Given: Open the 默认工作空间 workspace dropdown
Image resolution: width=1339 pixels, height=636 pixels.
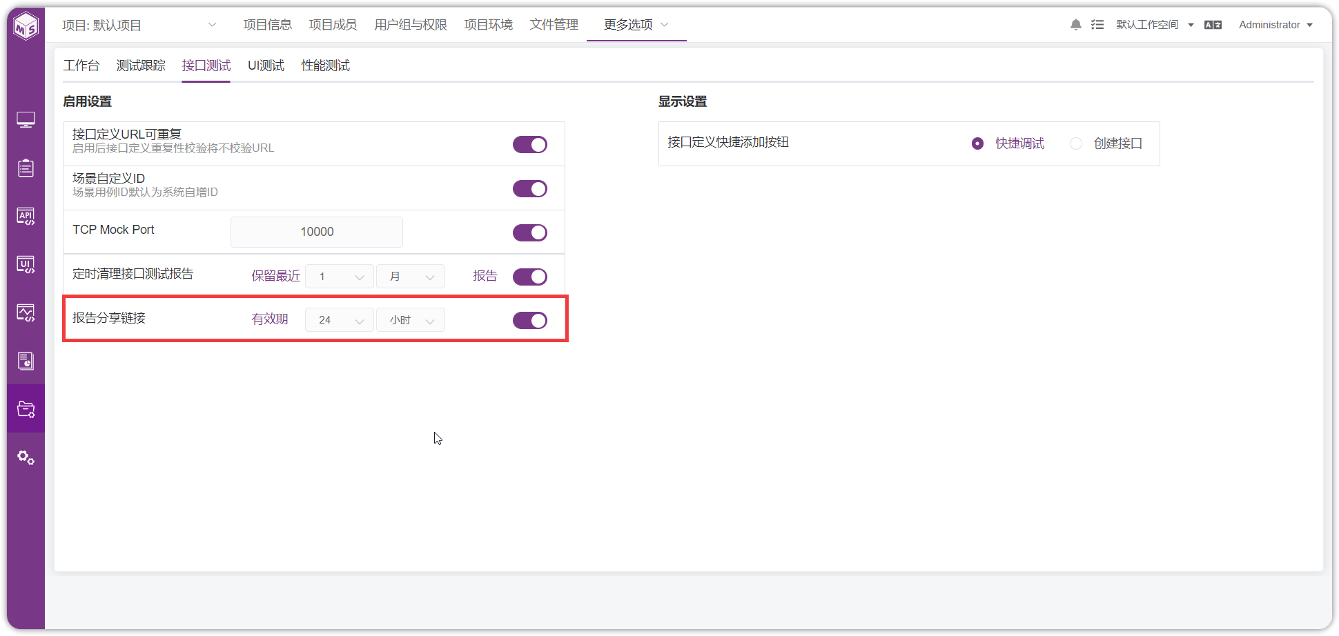Looking at the screenshot, I should pyautogui.click(x=1155, y=25).
